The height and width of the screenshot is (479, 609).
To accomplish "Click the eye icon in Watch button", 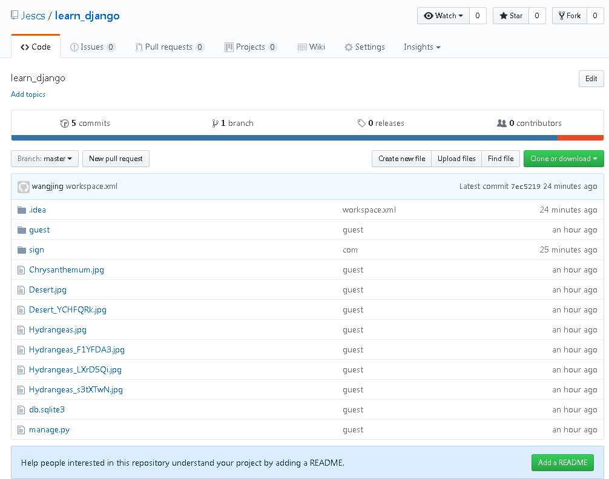I will (x=429, y=16).
